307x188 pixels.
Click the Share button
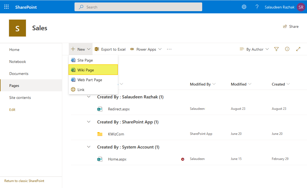(291, 26)
